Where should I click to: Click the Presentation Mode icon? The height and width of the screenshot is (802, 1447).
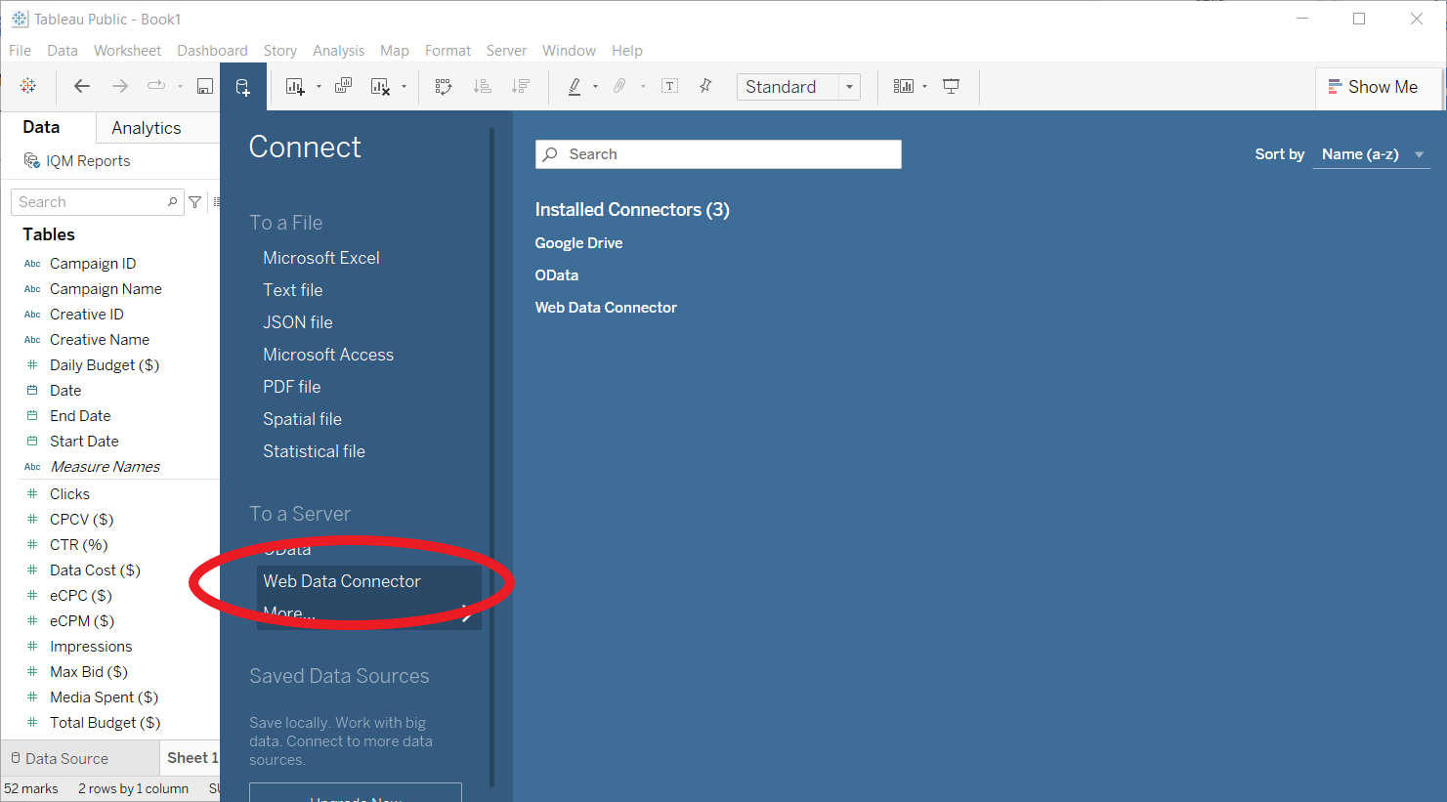(951, 86)
